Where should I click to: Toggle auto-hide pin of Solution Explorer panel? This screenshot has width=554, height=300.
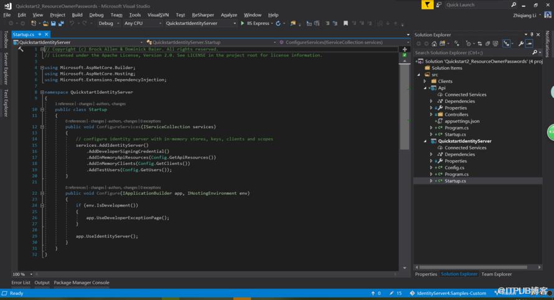coord(532,35)
